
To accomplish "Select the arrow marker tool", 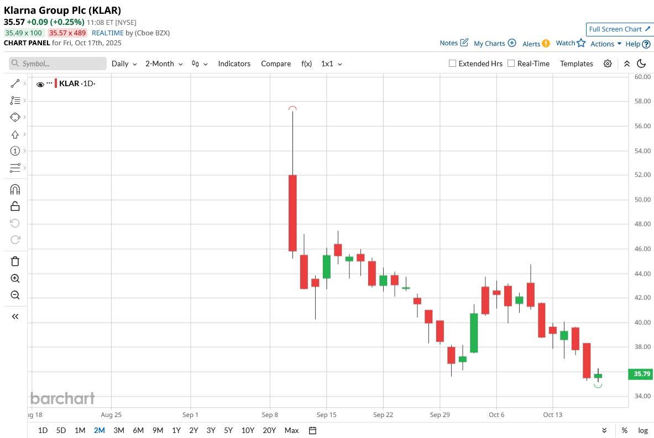I will pos(15,135).
